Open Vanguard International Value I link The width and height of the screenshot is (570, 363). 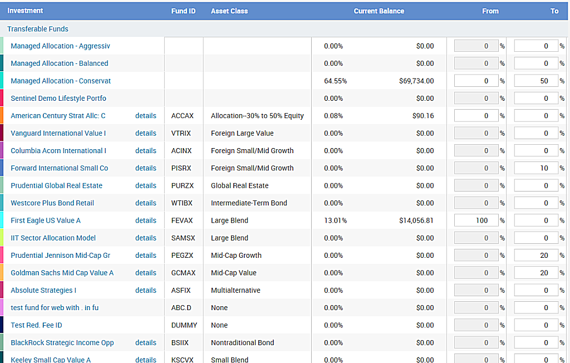coord(58,133)
